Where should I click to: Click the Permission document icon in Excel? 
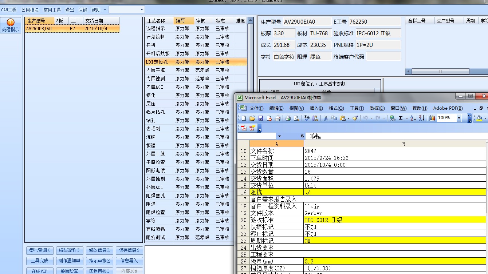pos(269,118)
